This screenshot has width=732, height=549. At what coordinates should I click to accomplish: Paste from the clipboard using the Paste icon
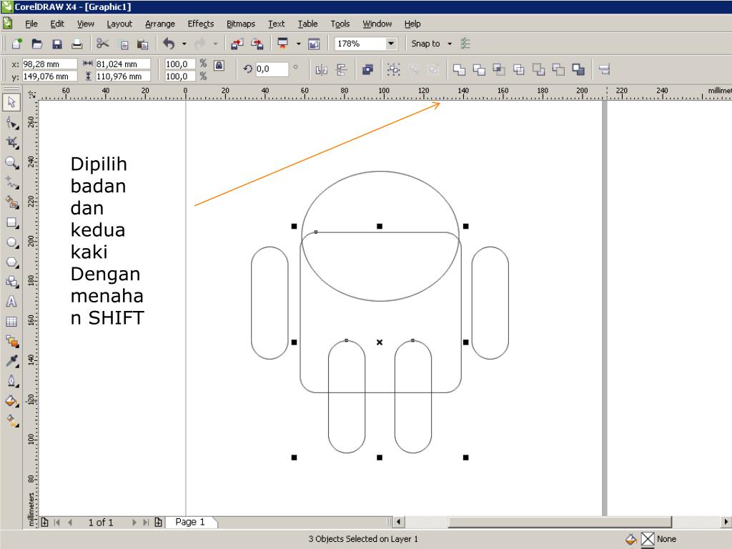[x=143, y=44]
